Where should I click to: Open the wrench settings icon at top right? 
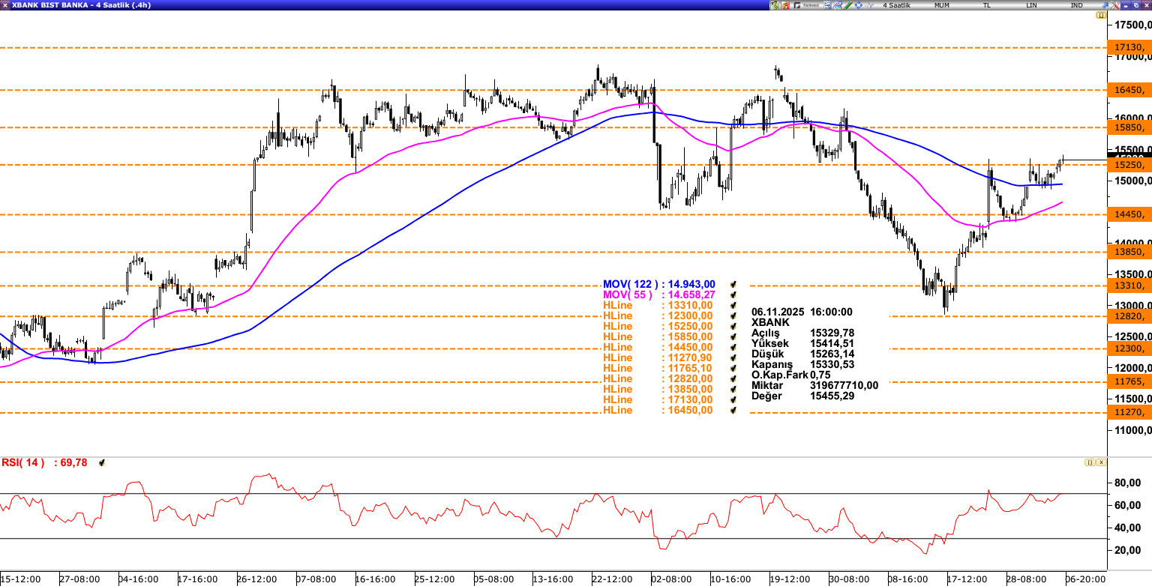(1115, 4)
